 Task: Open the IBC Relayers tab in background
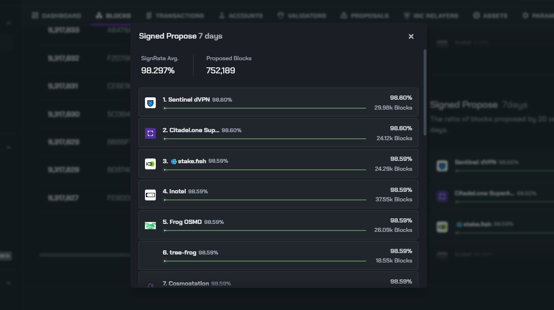click(x=431, y=16)
